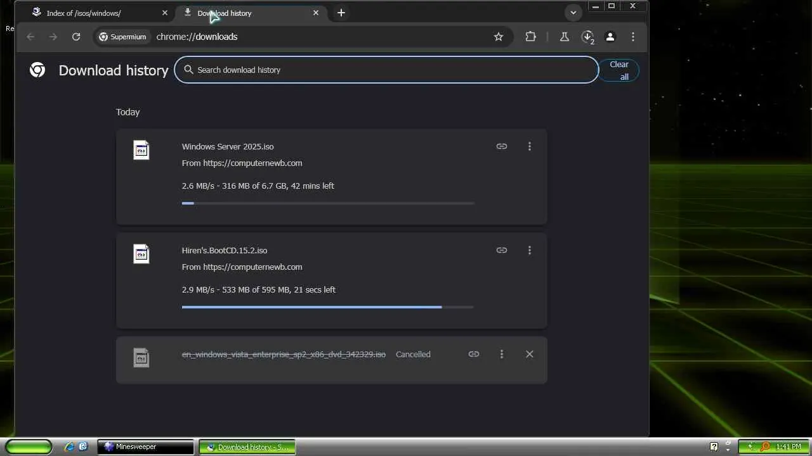
Task: Click the Download history page title
Action: click(x=114, y=70)
